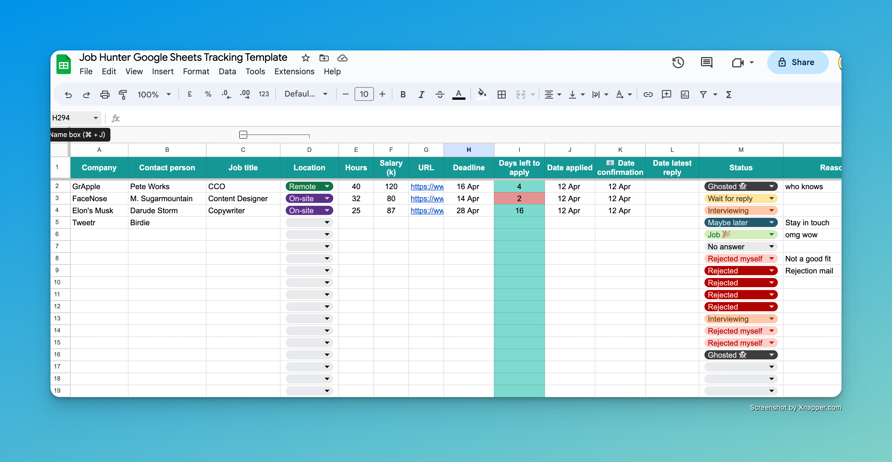Open the borders tool

click(501, 95)
